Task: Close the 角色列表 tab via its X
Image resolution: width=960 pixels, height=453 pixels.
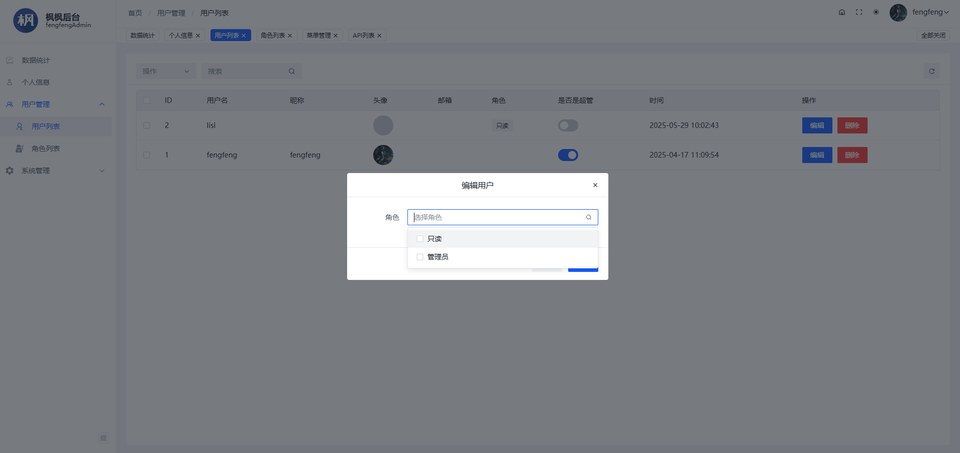Action: [290, 36]
